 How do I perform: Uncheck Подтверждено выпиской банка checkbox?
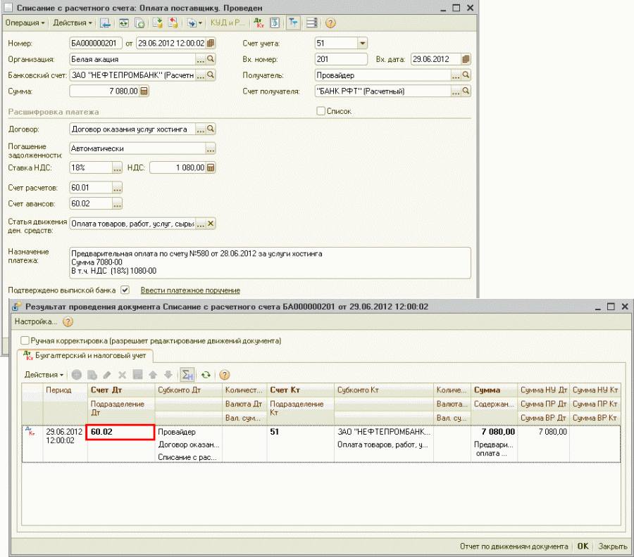click(x=125, y=290)
